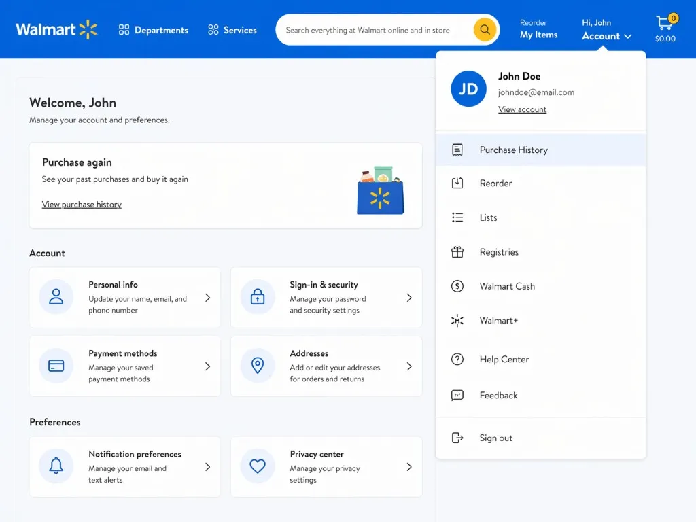The image size is (696, 522).
Task: Click the Notification preferences bell icon
Action: pos(56,466)
